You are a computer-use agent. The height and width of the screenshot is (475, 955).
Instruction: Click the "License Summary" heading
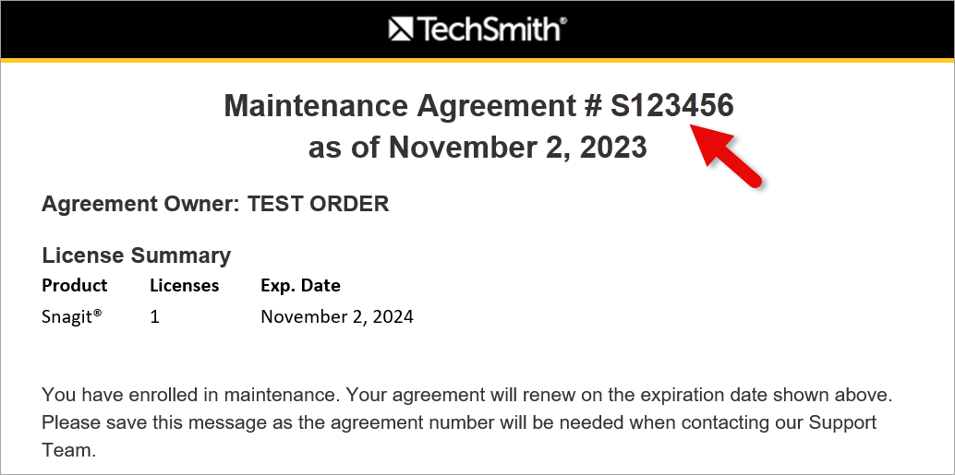pos(137,255)
